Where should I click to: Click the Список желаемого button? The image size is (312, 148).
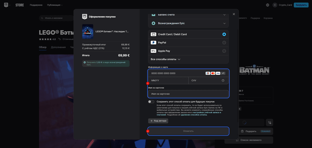click(249, 140)
